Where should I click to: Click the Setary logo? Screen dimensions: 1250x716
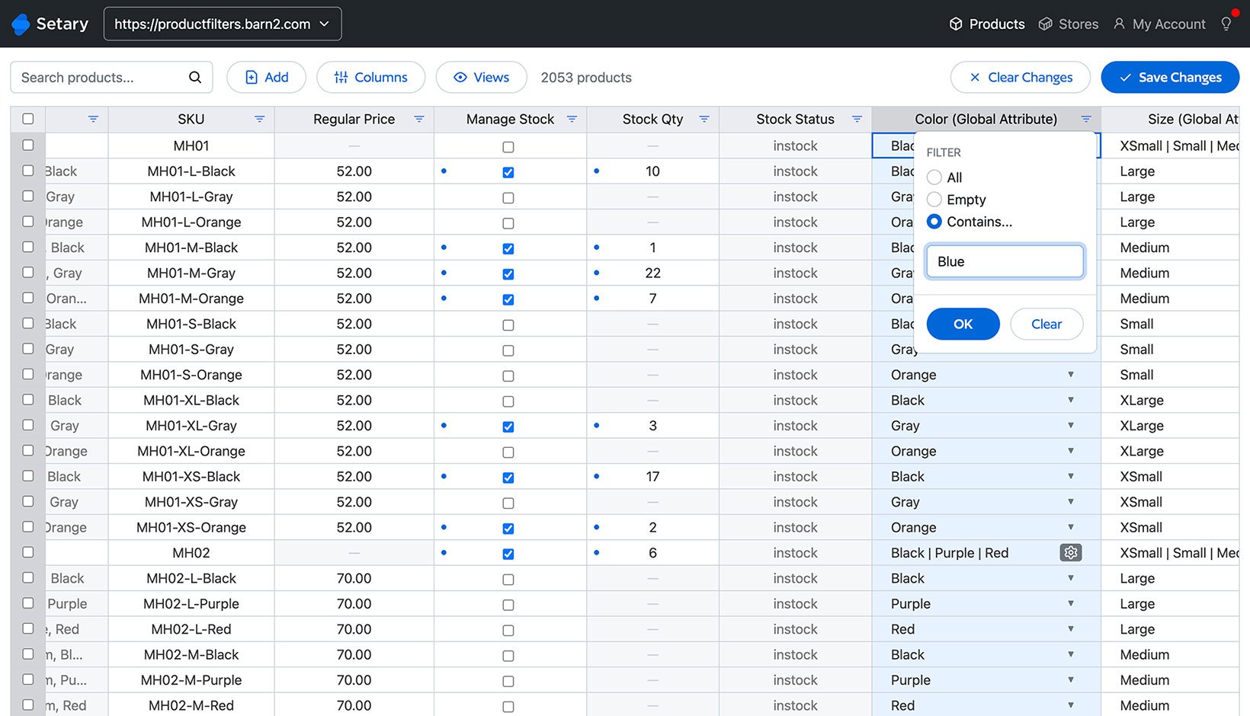(50, 24)
